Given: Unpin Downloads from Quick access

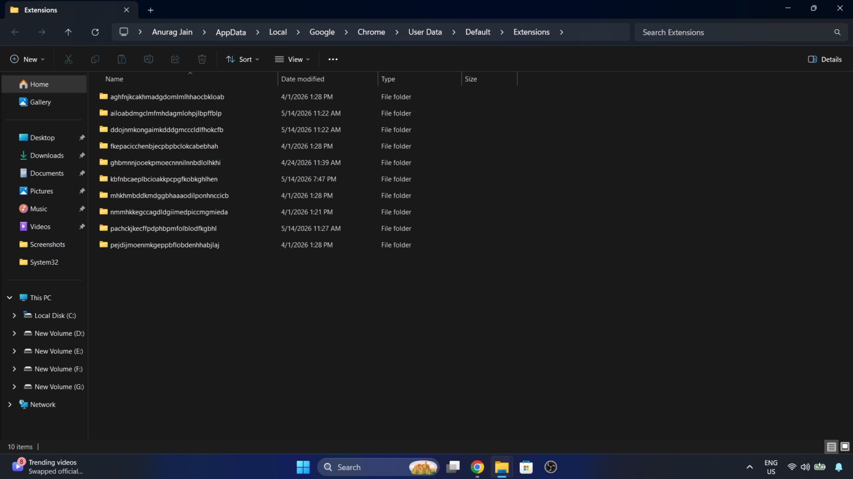Looking at the screenshot, I should 82,155.
